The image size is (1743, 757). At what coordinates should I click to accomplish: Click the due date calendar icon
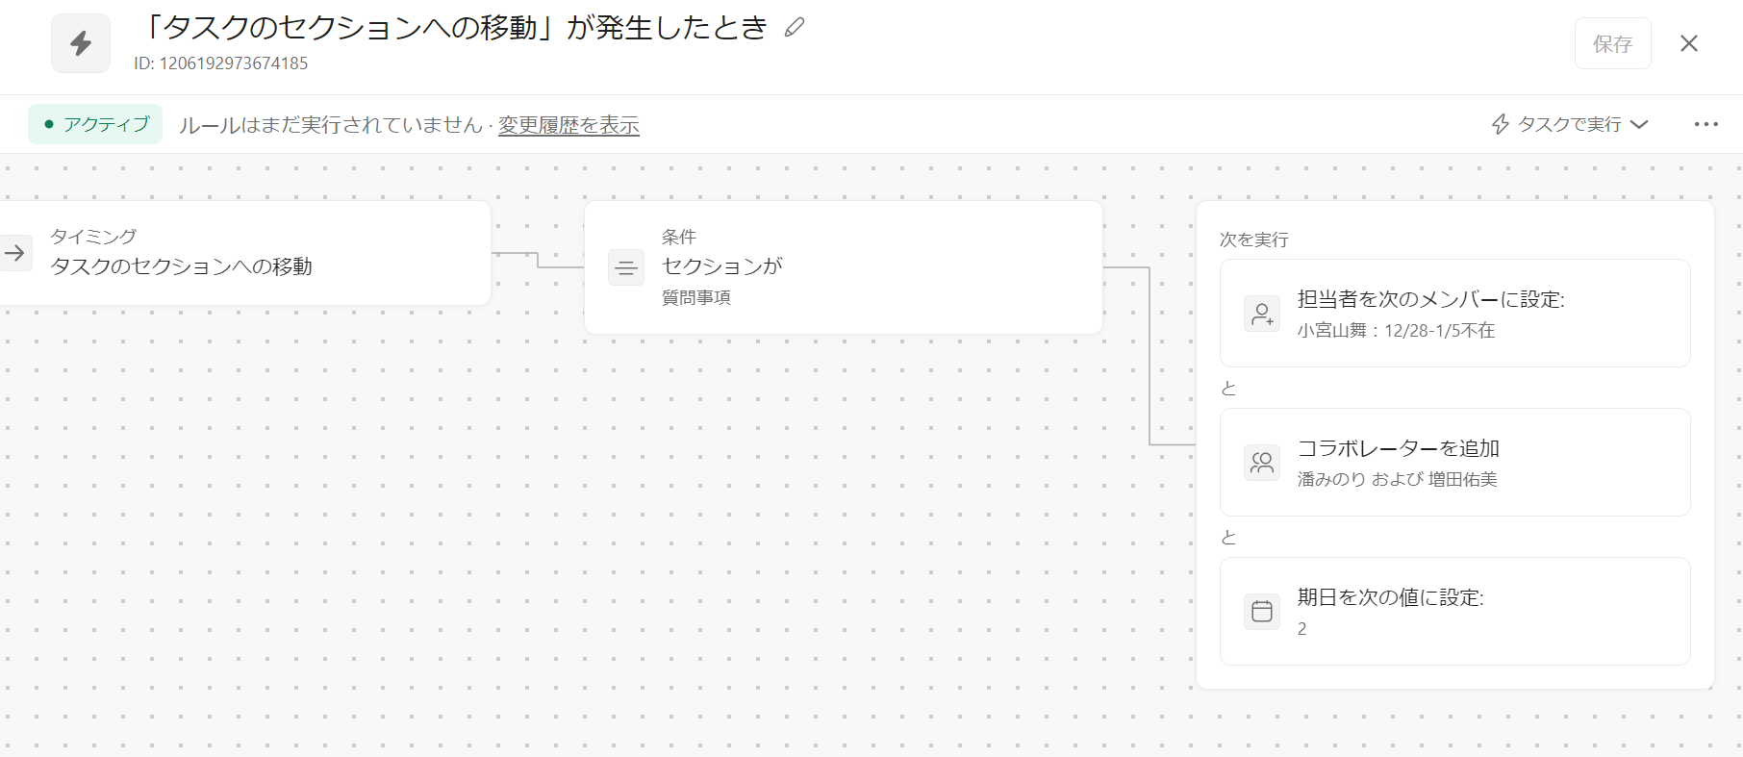(x=1262, y=612)
